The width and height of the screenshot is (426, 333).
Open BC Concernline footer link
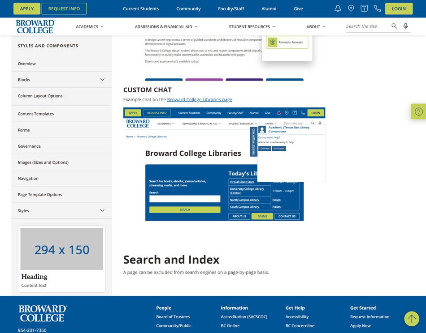(x=300, y=326)
